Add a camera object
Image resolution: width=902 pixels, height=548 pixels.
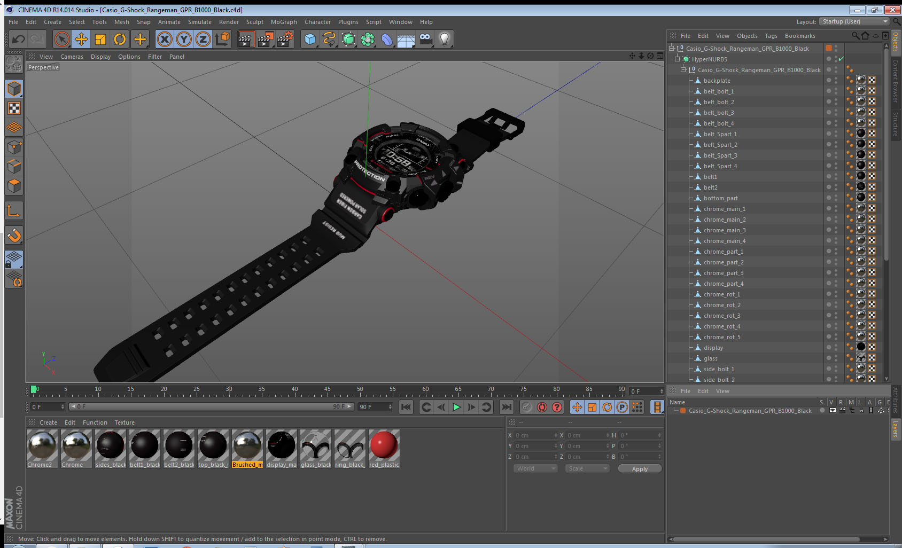[x=425, y=39]
